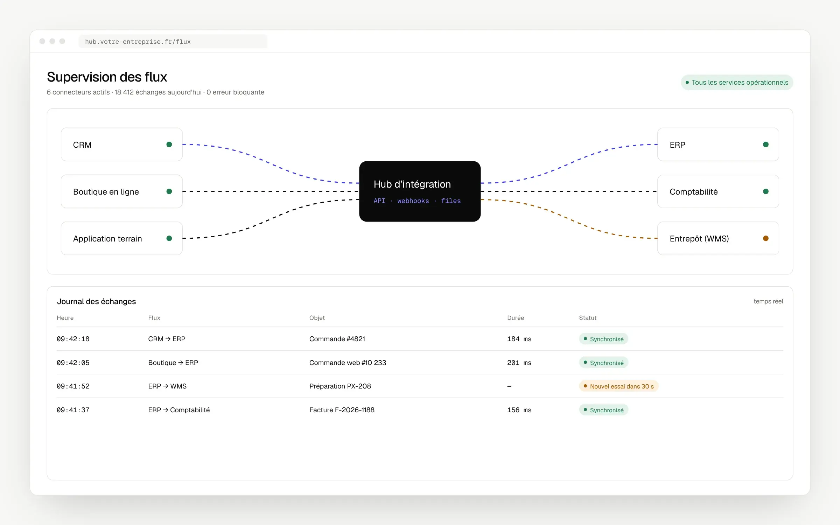The width and height of the screenshot is (840, 525).
Task: Click the 'API · webhooks · files' subtitle
Action: pyautogui.click(x=417, y=201)
